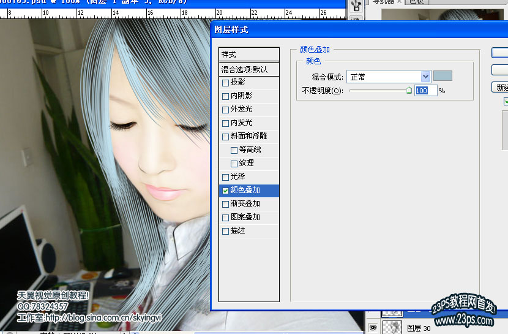Click the 图层 30 layer thumbnail
This screenshot has height=334, width=508.
[x=392, y=327]
